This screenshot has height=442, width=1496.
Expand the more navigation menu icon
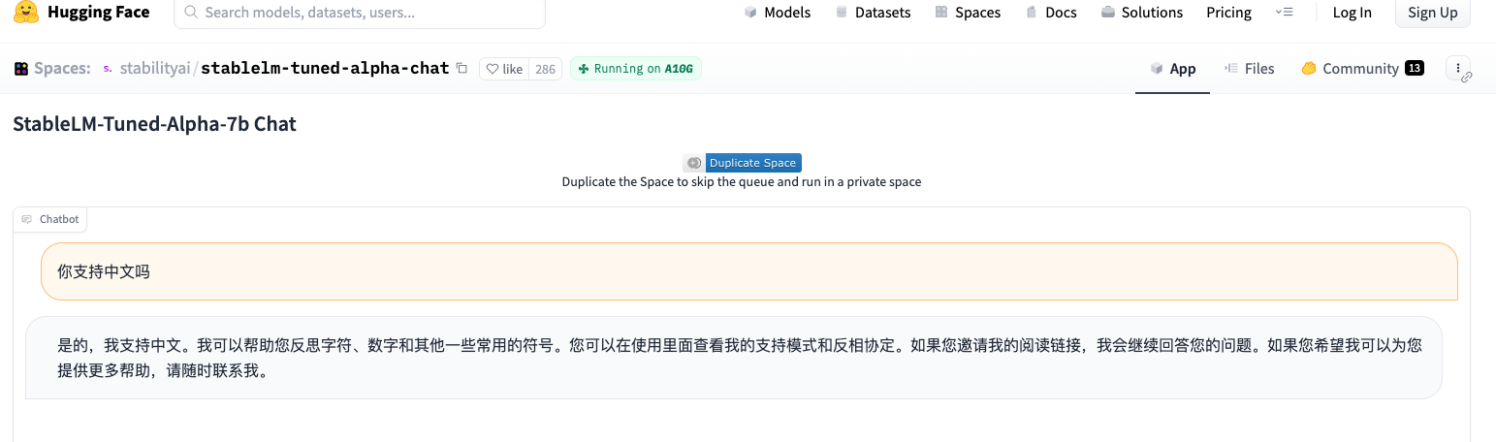[x=1284, y=13]
